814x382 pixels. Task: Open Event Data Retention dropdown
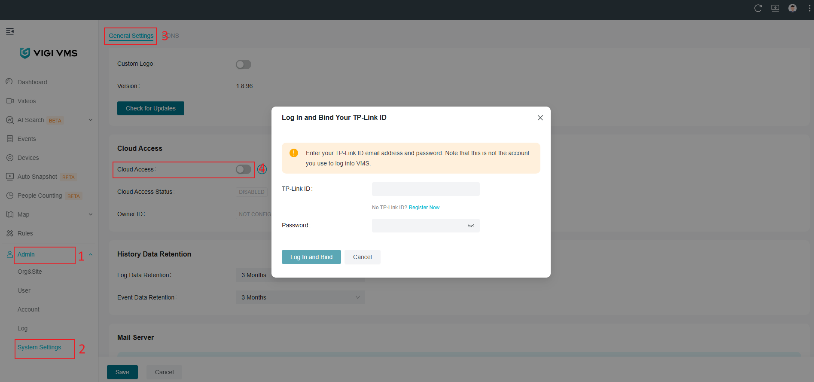pos(300,297)
